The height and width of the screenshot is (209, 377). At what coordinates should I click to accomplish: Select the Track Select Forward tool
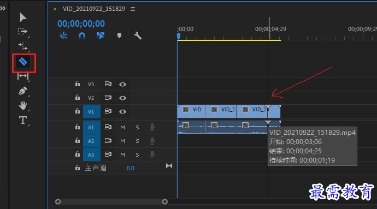click(23, 32)
